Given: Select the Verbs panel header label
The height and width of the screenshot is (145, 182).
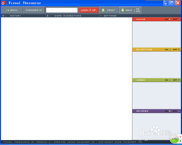Looking at the screenshot, I should tap(141, 80).
